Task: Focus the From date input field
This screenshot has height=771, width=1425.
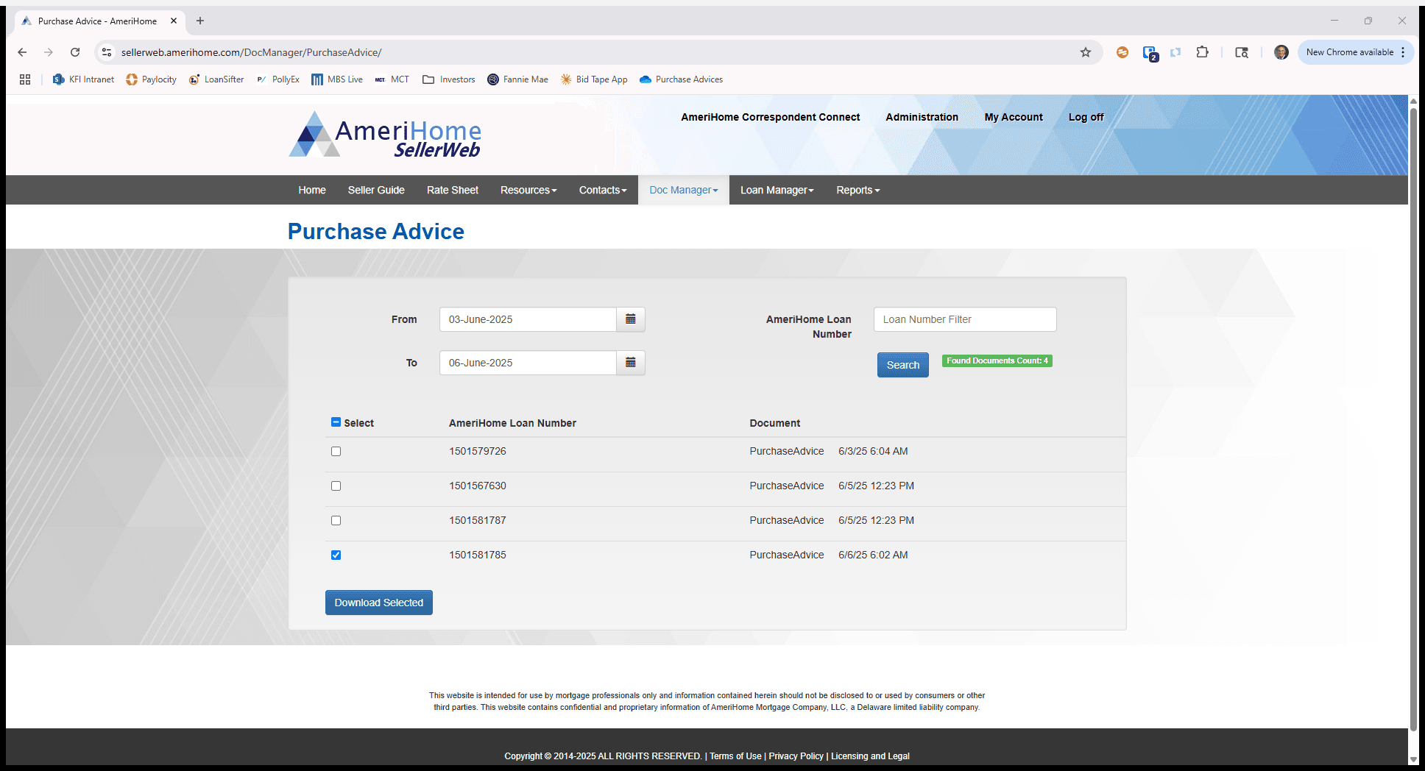Action: [528, 319]
